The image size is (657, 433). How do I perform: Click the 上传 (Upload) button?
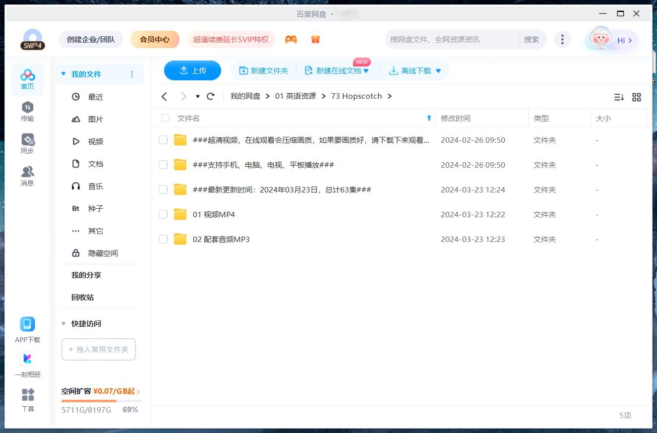point(192,70)
